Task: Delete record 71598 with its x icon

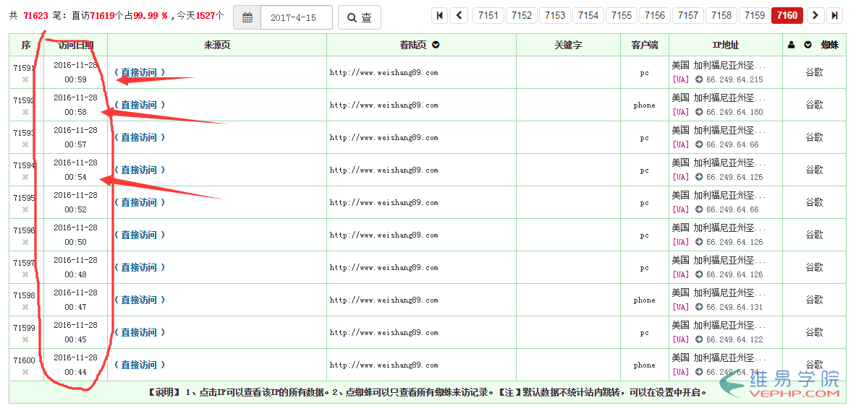Action: click(x=25, y=307)
